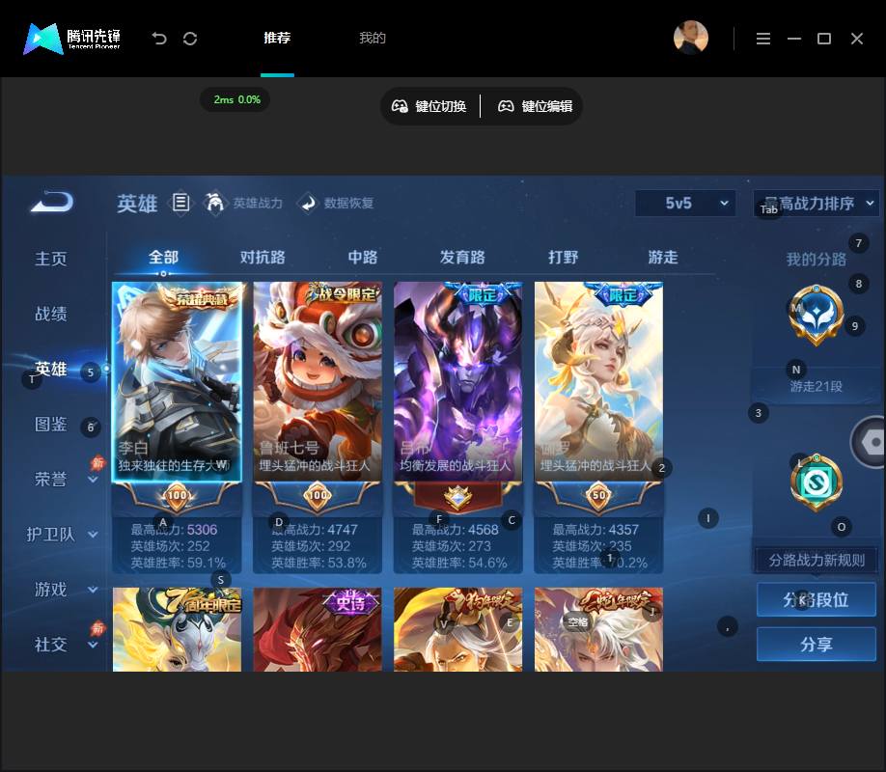886x772 pixels.
Task: Open the hamburger menu icon
Action: pyautogui.click(x=763, y=39)
